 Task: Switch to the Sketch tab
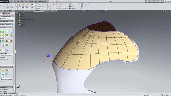[5, 11]
